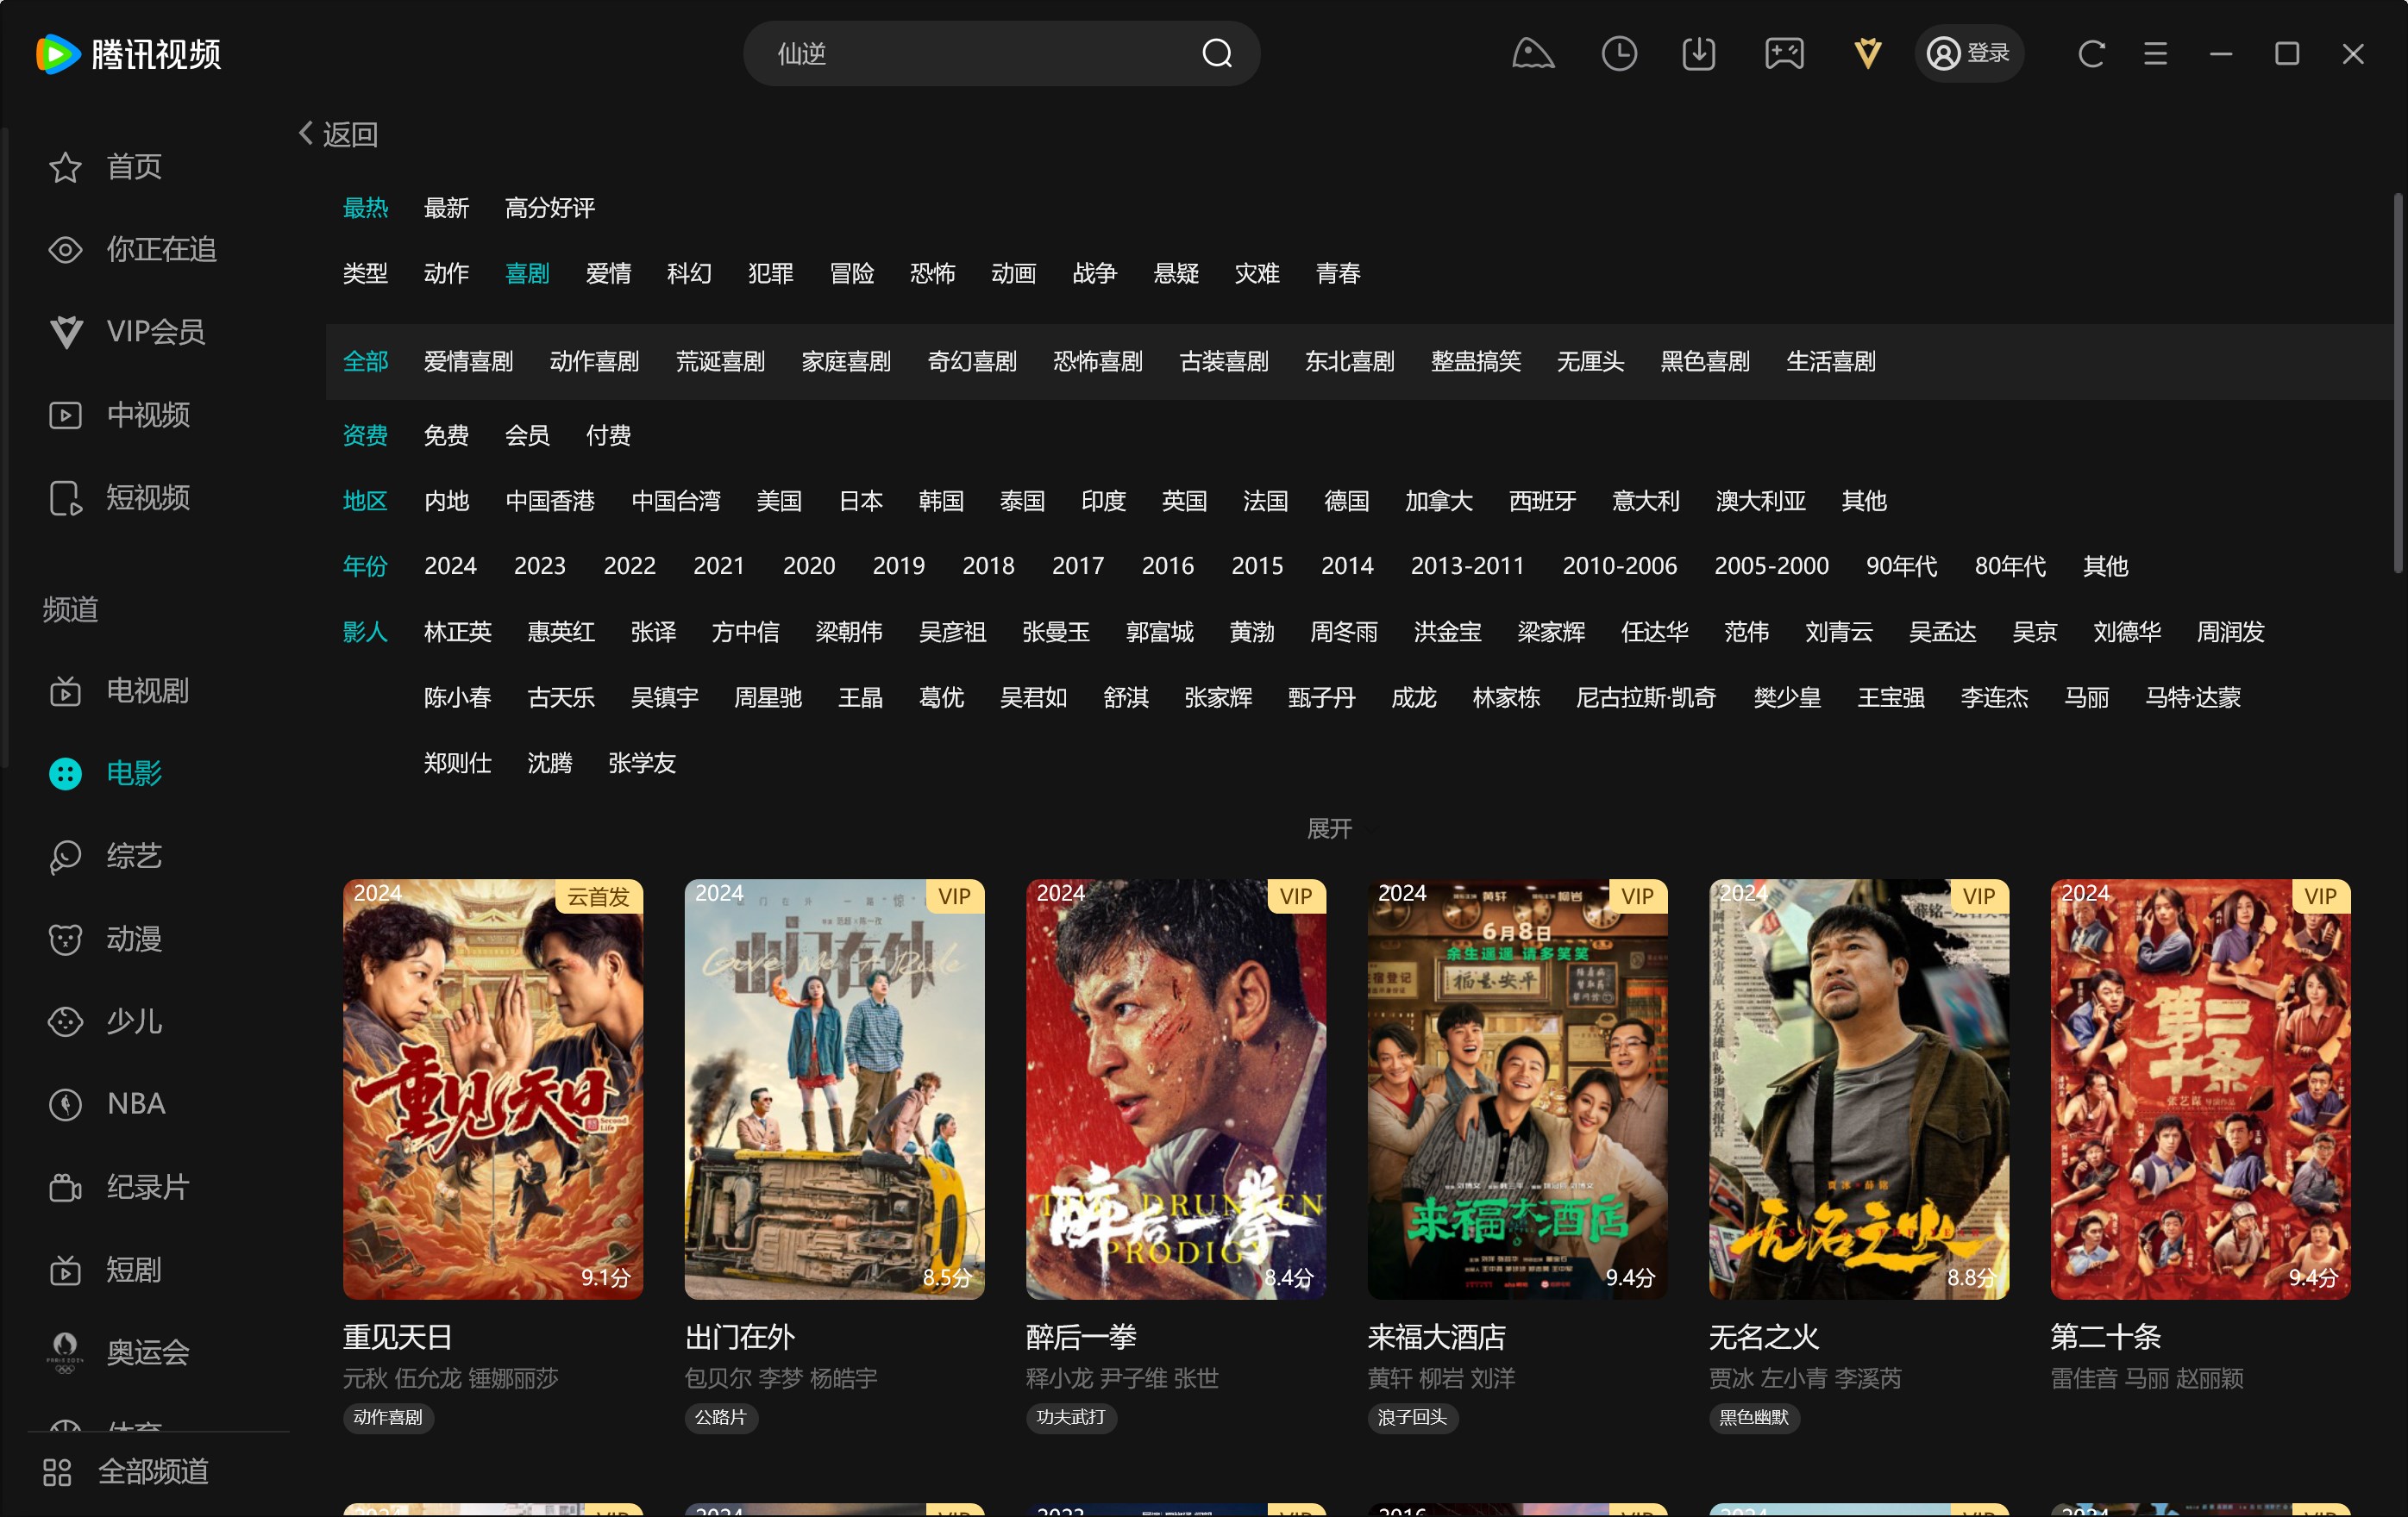
Task: Click the gold VIP icon in top bar
Action: pos(1866,53)
